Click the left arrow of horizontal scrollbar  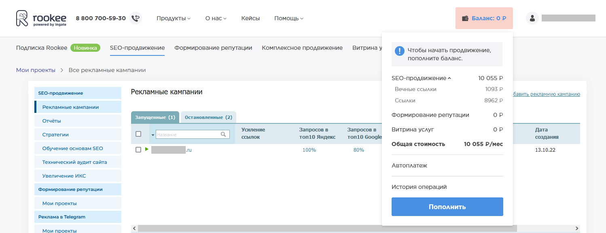tap(134, 228)
